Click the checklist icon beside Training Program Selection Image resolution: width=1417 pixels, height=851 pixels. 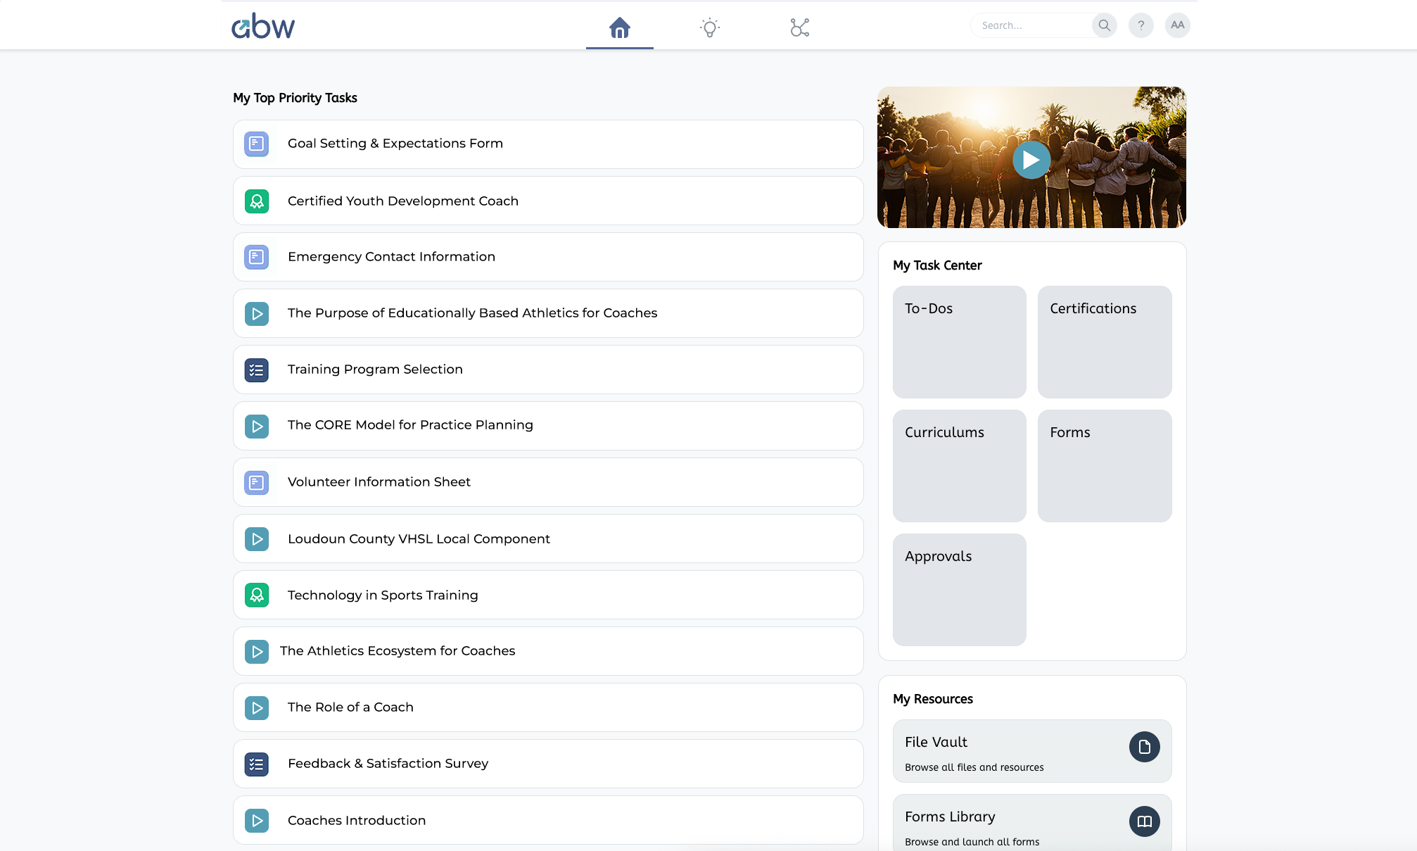tap(257, 370)
